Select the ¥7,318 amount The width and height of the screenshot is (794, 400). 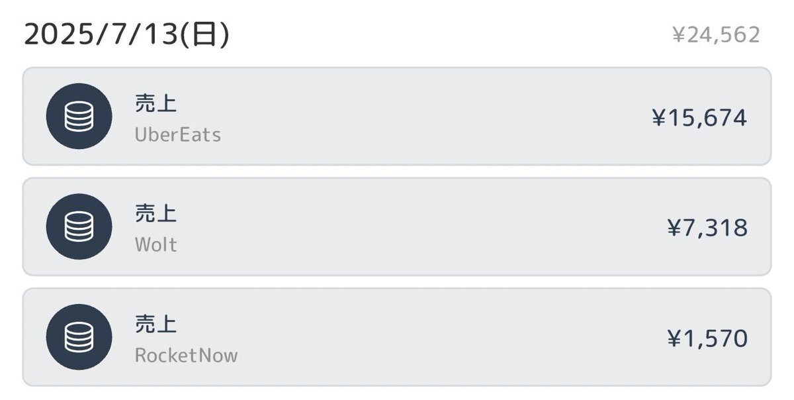707,228
